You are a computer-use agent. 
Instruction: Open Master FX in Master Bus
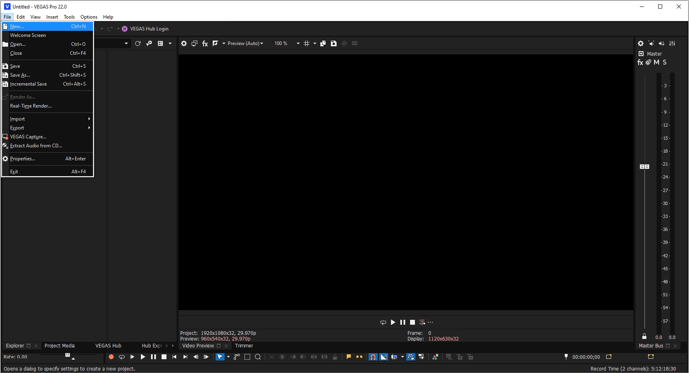point(640,63)
